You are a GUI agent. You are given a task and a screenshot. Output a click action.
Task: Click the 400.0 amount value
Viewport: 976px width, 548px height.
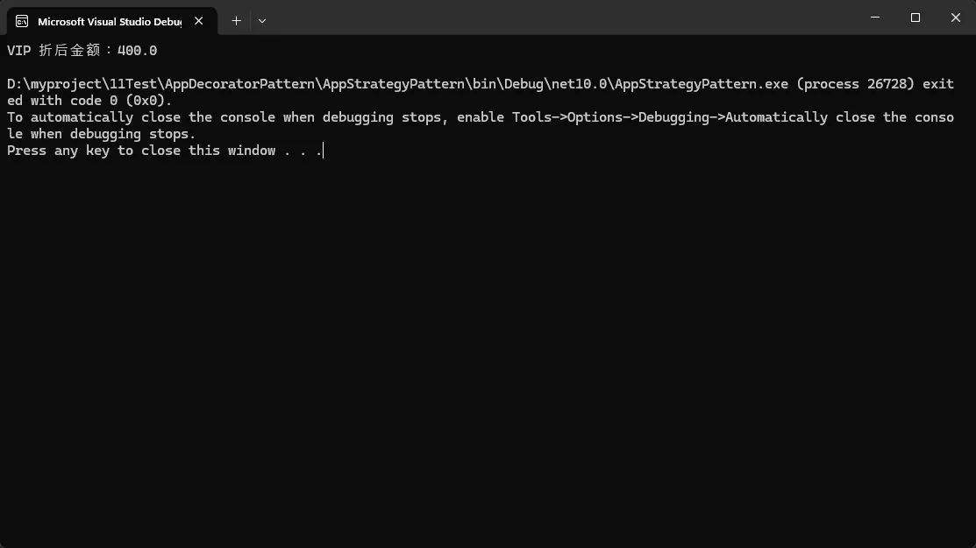[x=138, y=51]
